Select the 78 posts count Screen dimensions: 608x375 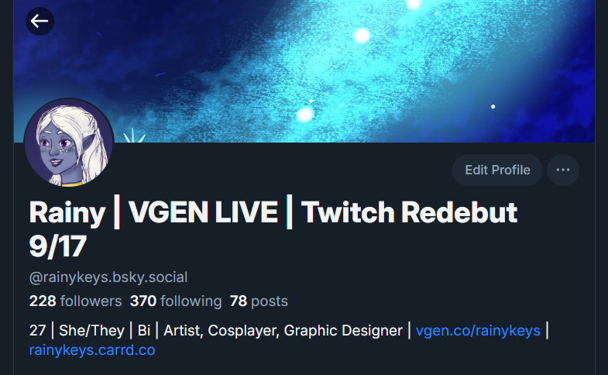point(259,301)
